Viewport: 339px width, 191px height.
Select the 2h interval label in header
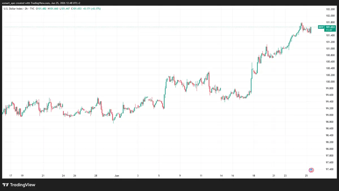click(x=27, y=9)
